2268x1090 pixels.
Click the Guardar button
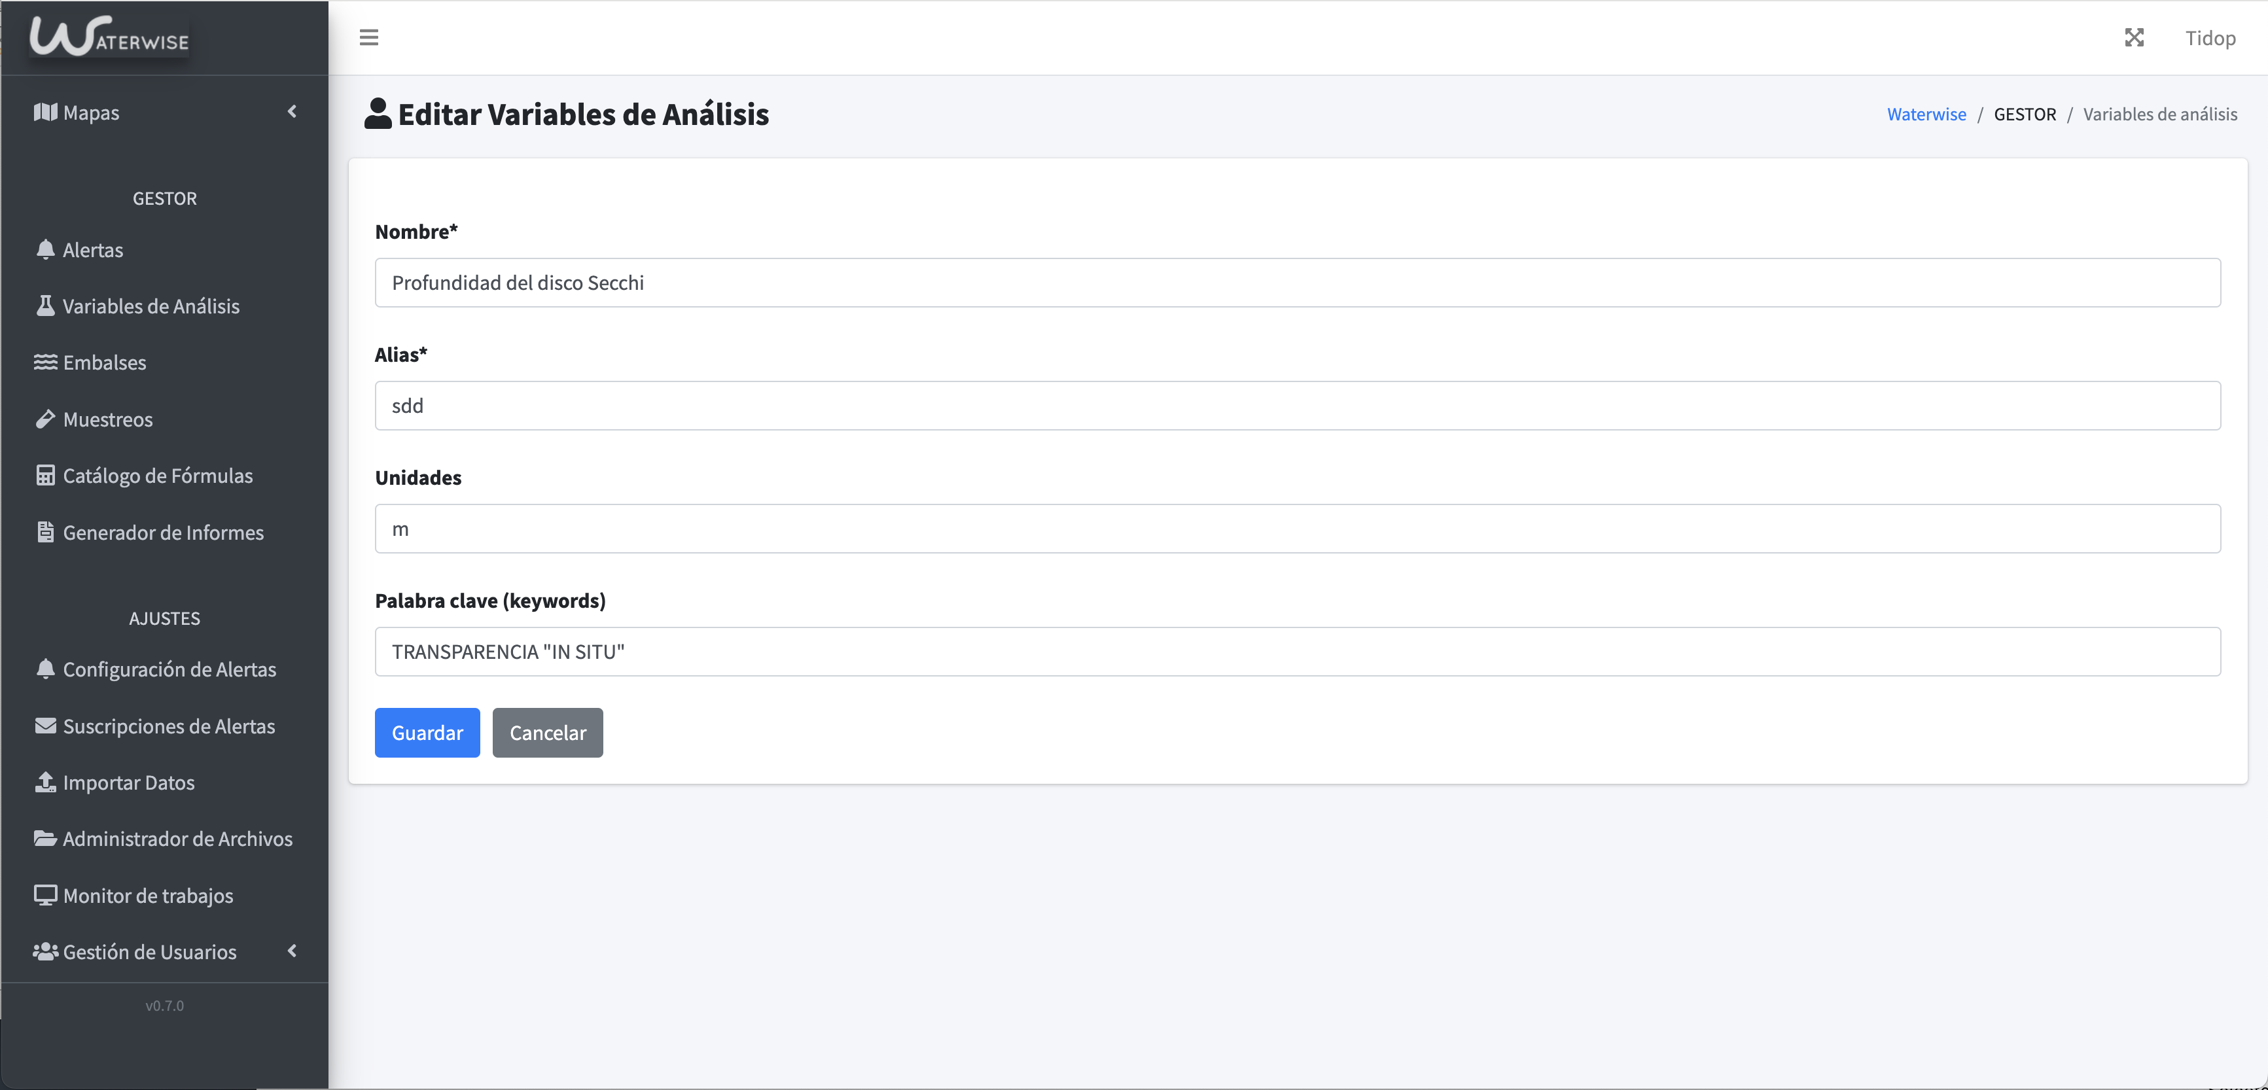click(427, 733)
